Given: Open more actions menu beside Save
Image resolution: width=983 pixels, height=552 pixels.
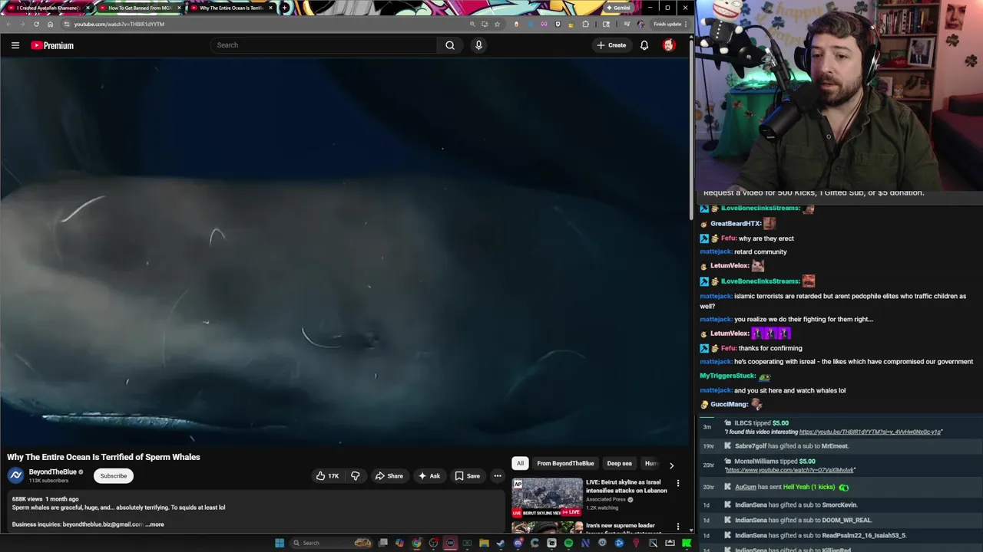Looking at the screenshot, I should point(498,476).
